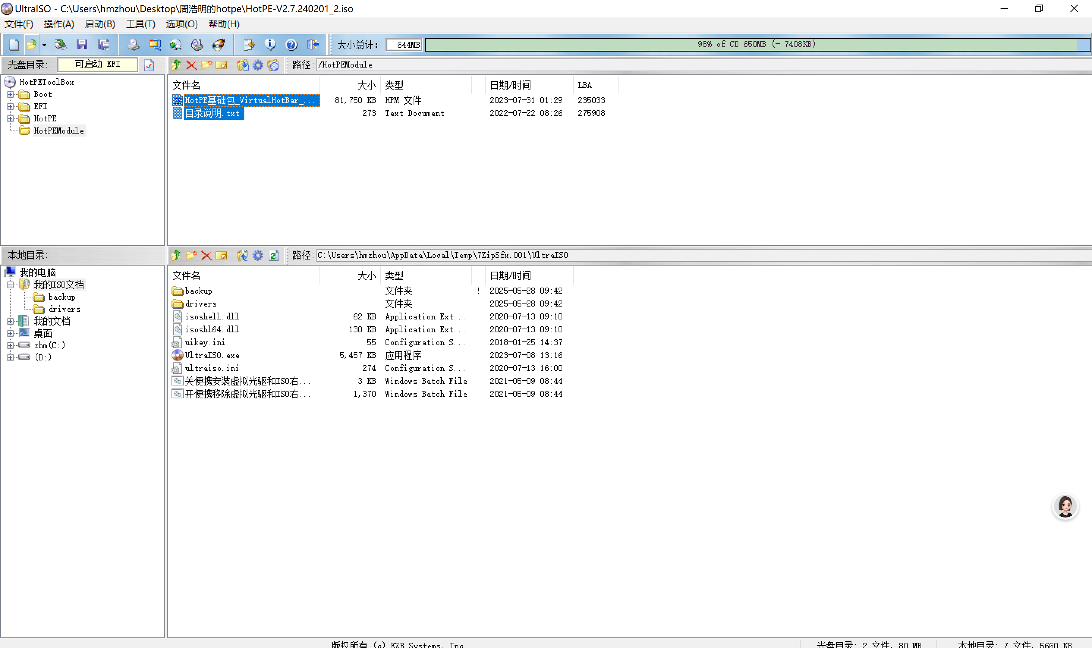1092x648 pixels.
Task: Go up a level in the local file toolbar
Action: tap(176, 255)
